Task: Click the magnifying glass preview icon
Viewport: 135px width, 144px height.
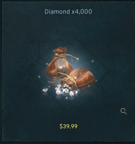Action: click(124, 111)
